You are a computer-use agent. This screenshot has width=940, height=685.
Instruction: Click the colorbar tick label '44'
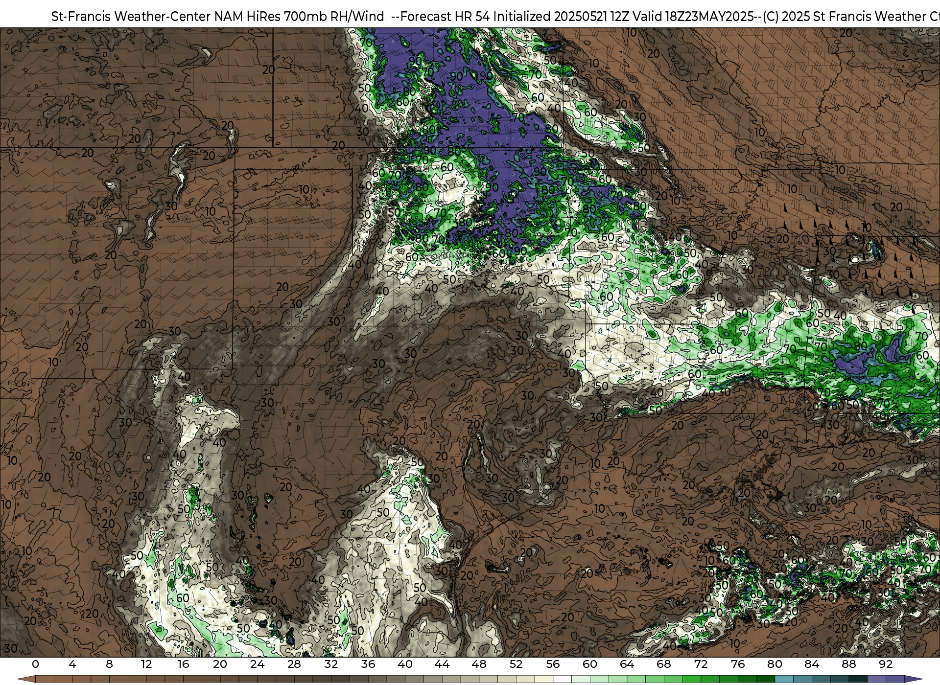coord(442,664)
